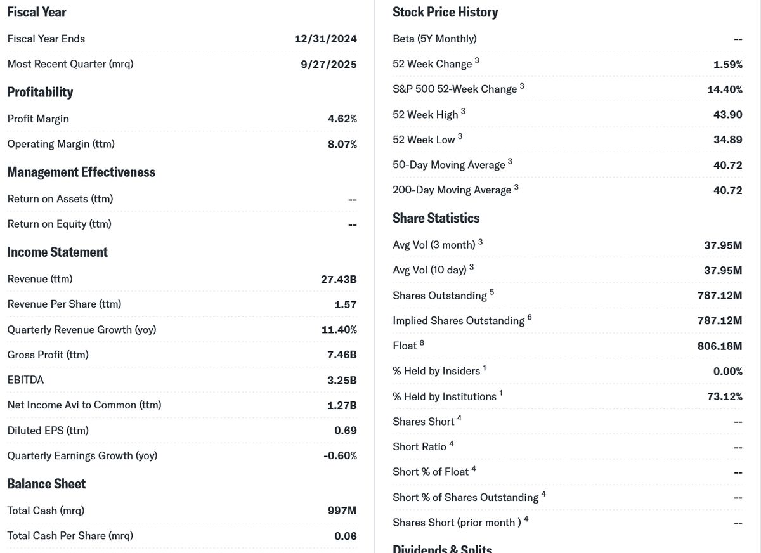Click the S&P 500 52-Week Change label
Viewport: 761px width, 553px height.
455,89
